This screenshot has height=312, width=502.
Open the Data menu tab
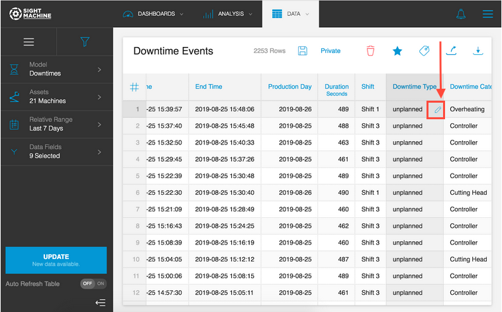pos(290,14)
